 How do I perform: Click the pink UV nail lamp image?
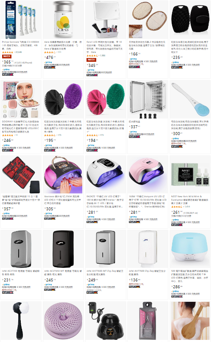tap(148, 174)
